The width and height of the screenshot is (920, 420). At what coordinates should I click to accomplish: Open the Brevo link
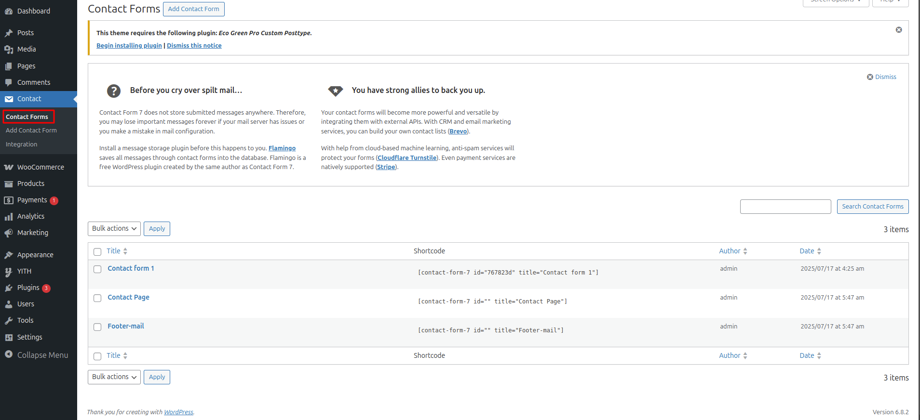tap(458, 131)
